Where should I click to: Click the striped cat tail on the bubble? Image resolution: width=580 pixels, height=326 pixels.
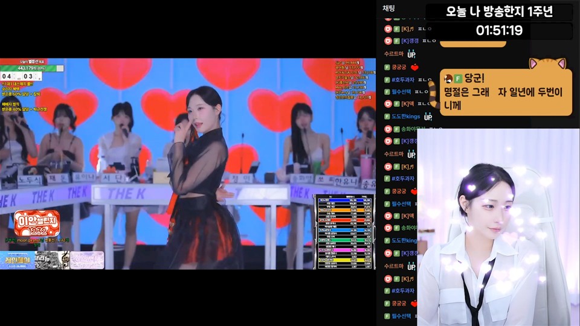pos(434,95)
